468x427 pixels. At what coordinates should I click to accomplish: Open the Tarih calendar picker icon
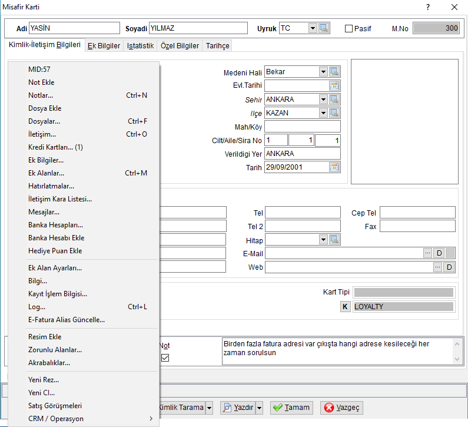coord(334,167)
